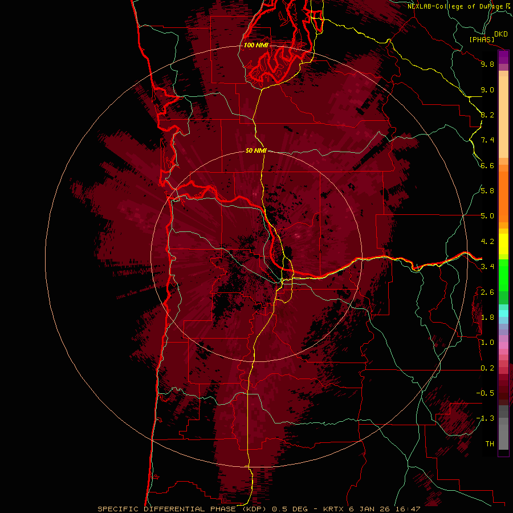513x513 pixels.
Task: Click the pink segment beside 1.0
Action: tap(503, 345)
